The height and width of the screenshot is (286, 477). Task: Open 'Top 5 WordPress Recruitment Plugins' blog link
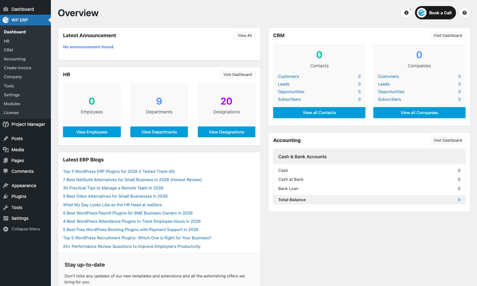coord(137,238)
